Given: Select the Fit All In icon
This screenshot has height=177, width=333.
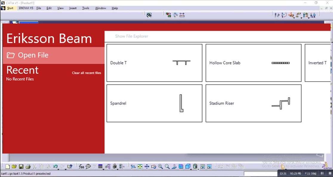Looking at the screenshot, I should pos(140,167).
